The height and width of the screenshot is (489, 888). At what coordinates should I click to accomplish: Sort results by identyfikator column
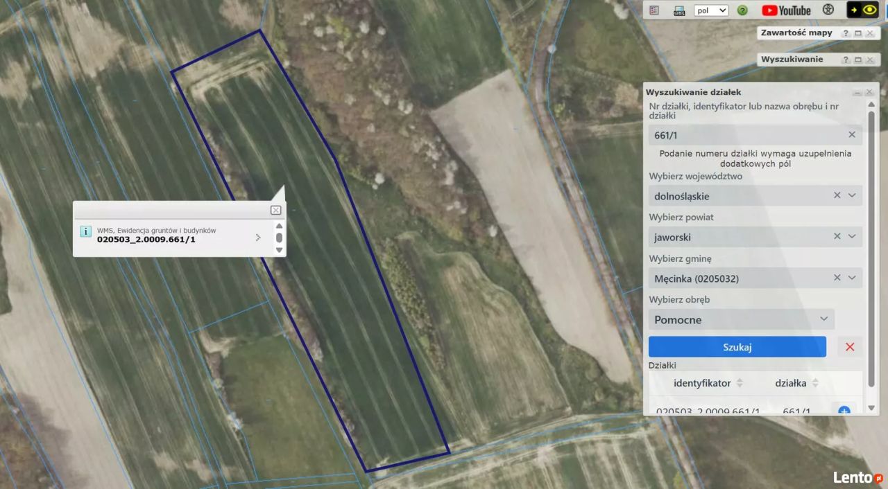pos(740,383)
